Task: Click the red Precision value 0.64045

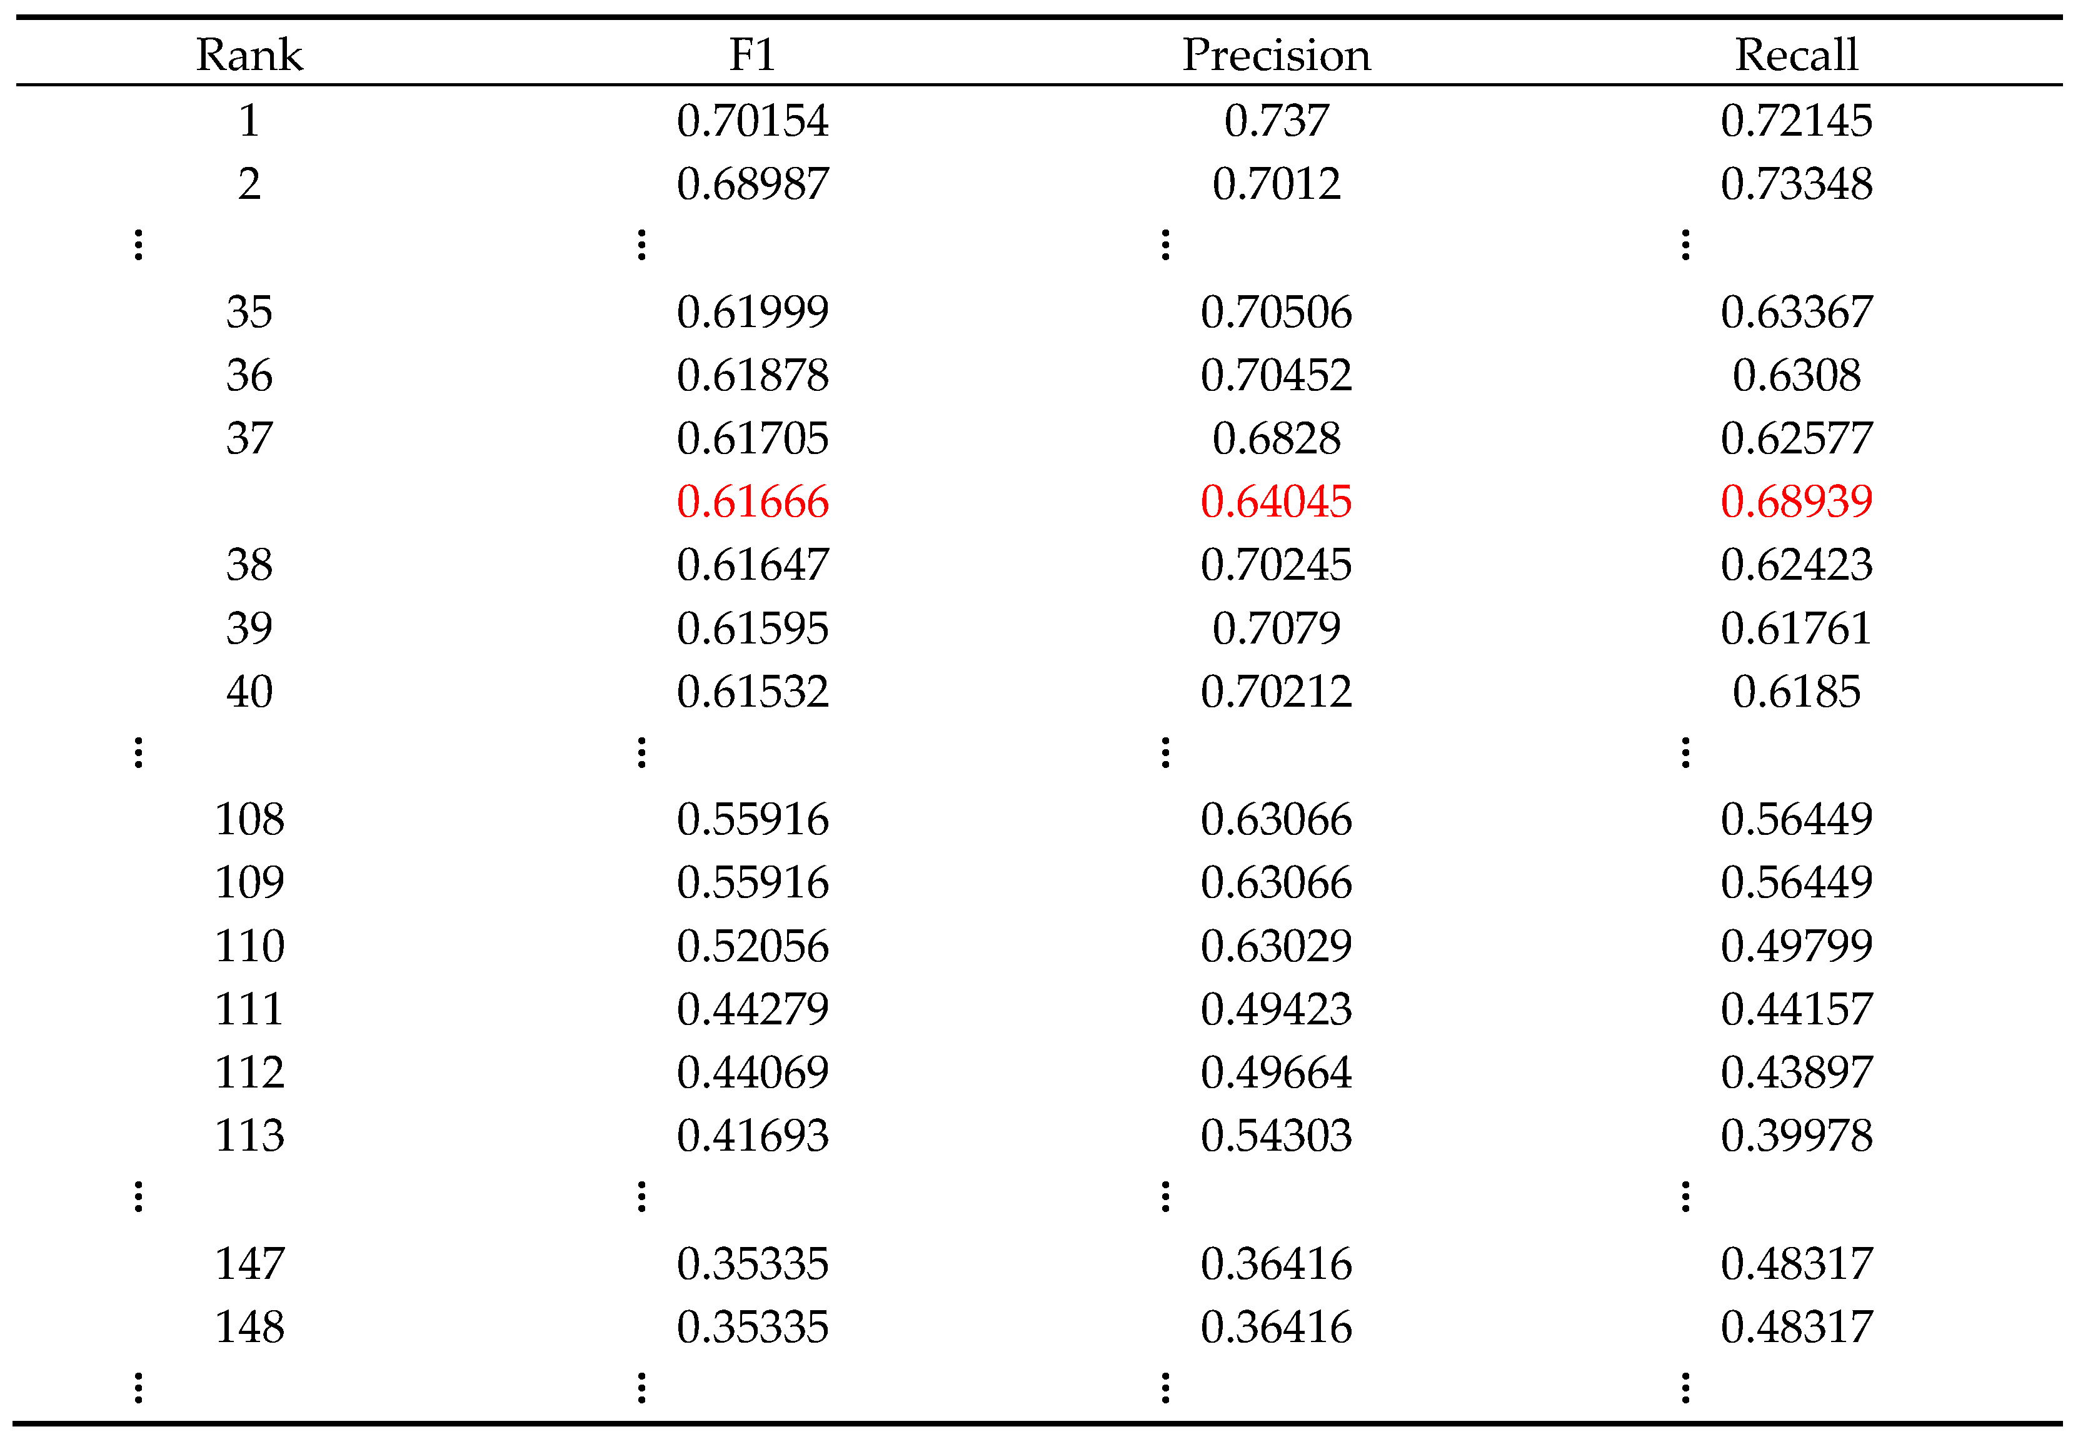Action: click(1275, 502)
